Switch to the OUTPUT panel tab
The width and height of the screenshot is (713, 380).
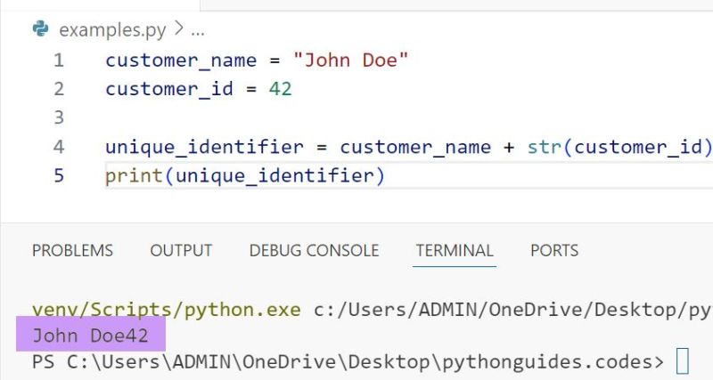pyautogui.click(x=181, y=250)
